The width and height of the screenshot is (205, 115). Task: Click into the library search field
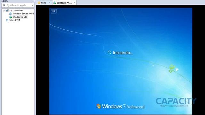[x=18, y=5]
